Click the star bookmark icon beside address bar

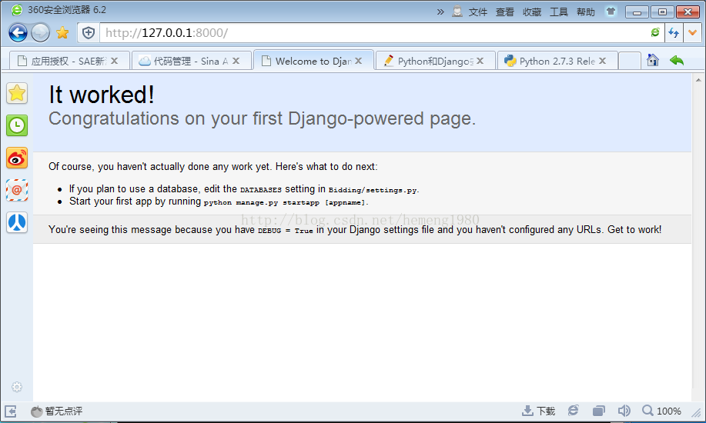tap(62, 33)
